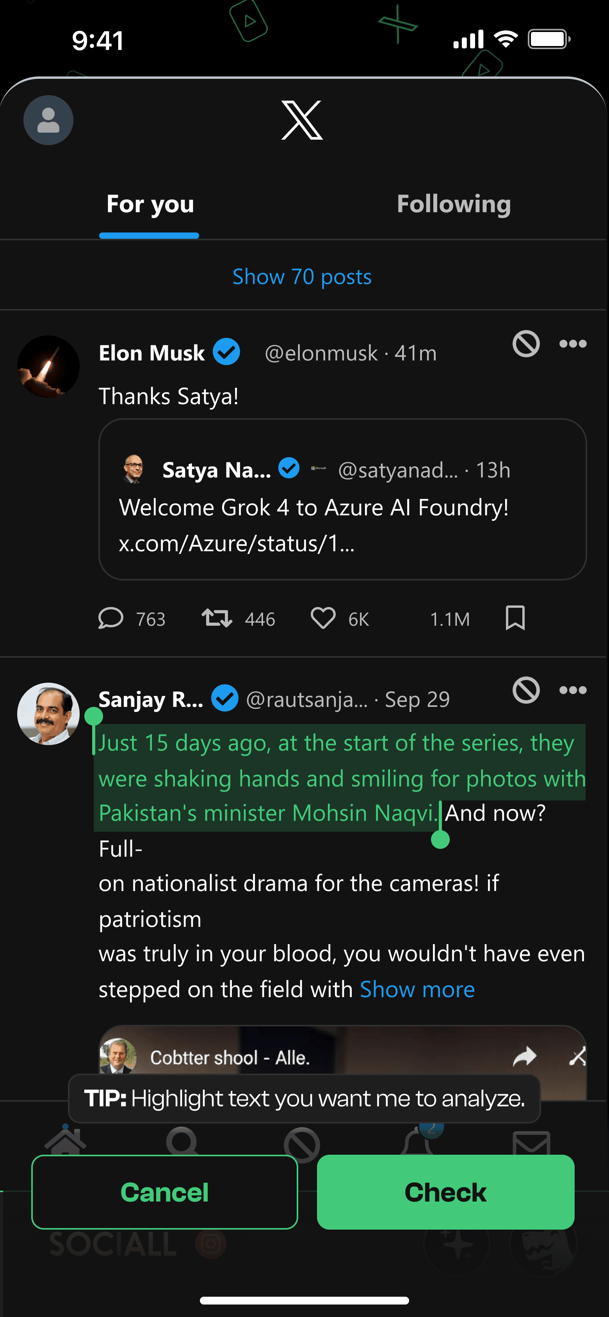
Task: Repost Elon Musk's Thanks Satya post
Action: [x=217, y=618]
